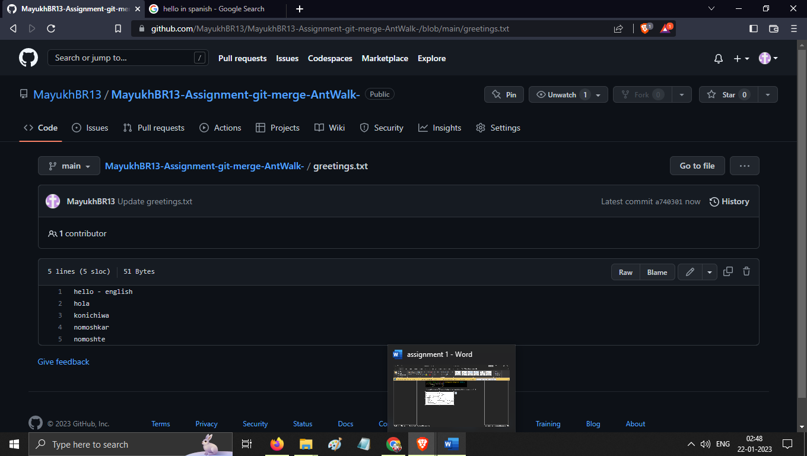This screenshot has width=807, height=456.
Task: Open the Give feedback link
Action: coord(63,362)
